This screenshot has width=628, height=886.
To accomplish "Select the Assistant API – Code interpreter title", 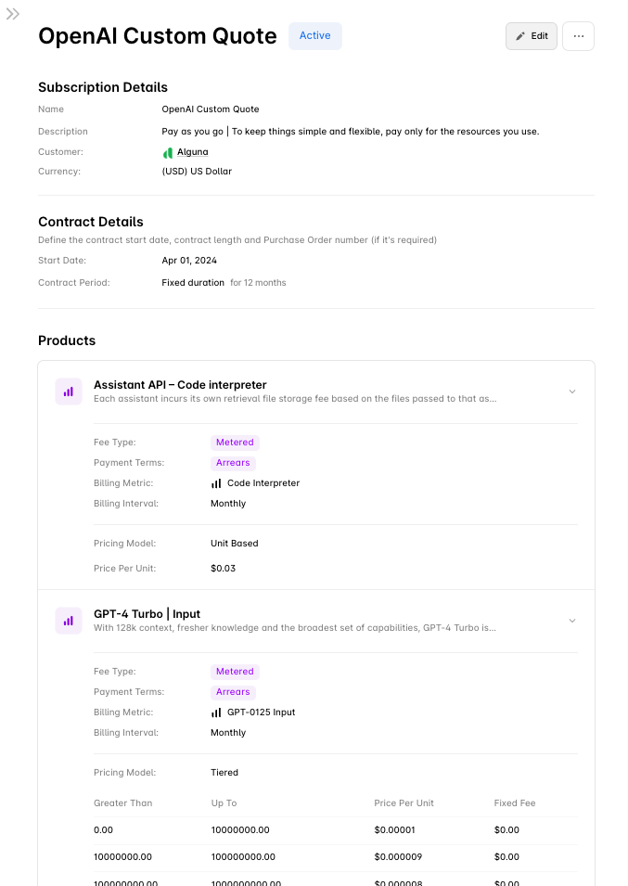I will click(180, 385).
